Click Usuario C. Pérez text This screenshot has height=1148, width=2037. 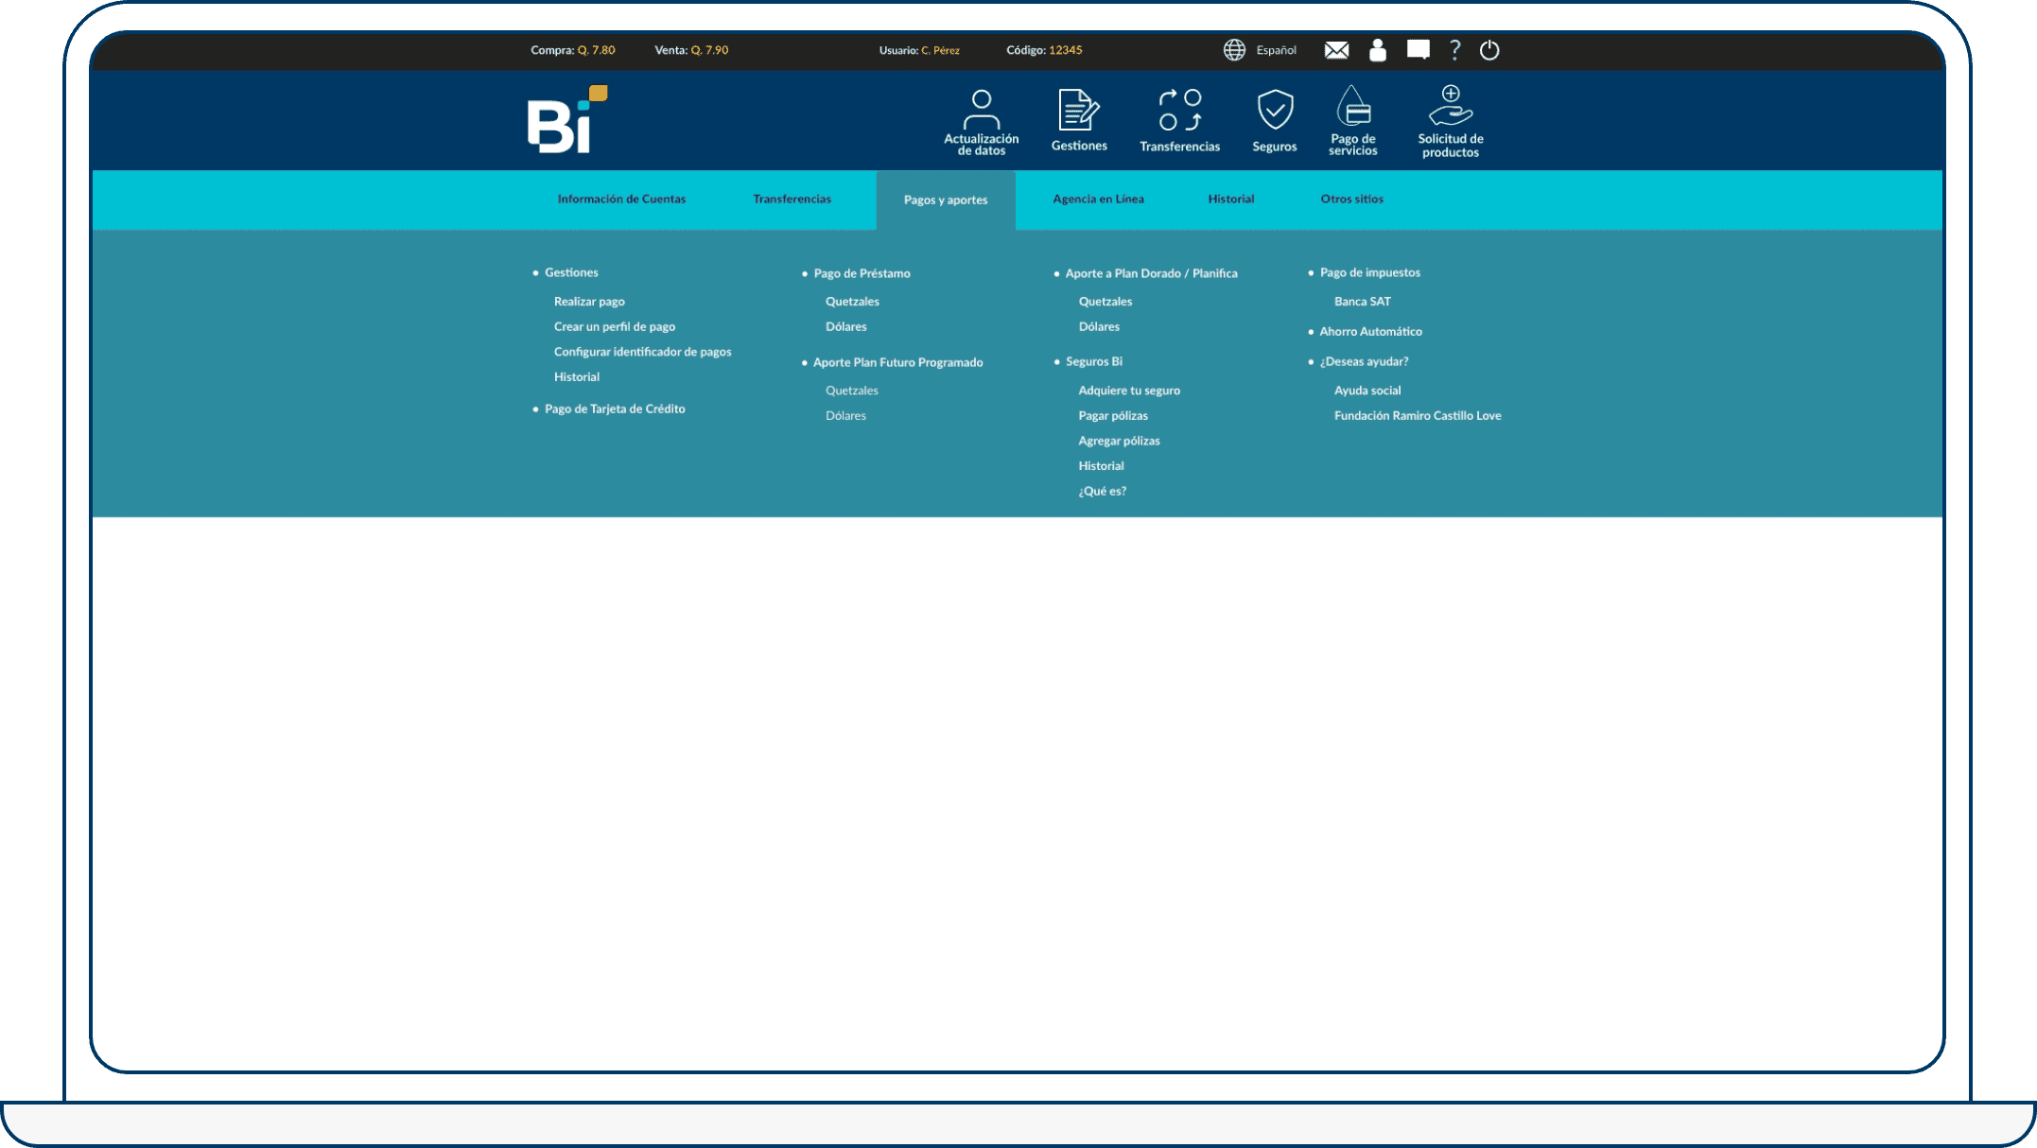(919, 50)
